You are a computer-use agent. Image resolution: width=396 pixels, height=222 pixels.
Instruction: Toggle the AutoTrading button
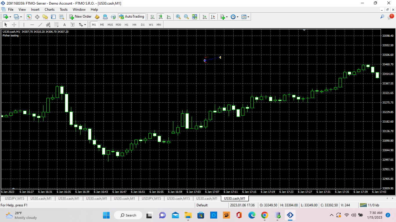(x=132, y=17)
